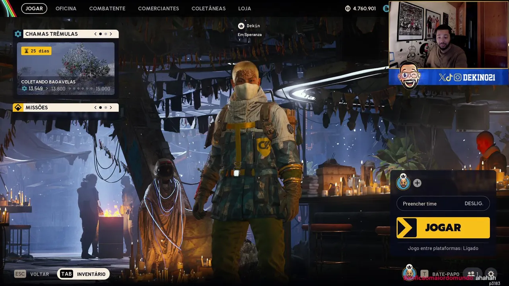Click the streamer webcam feed
Screen dimensions: 509x286
(x=448, y=35)
